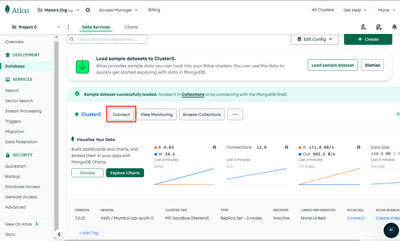
Task: Click the Deployment section icon
Action: (8, 55)
